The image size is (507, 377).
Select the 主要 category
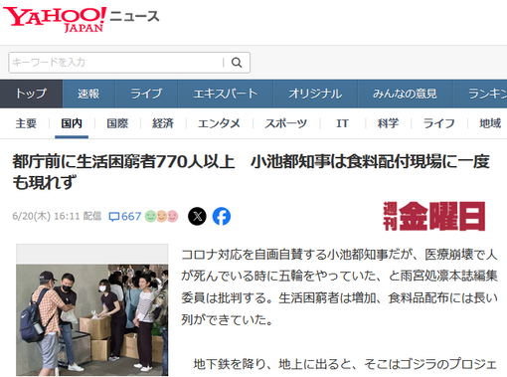pyautogui.click(x=26, y=123)
